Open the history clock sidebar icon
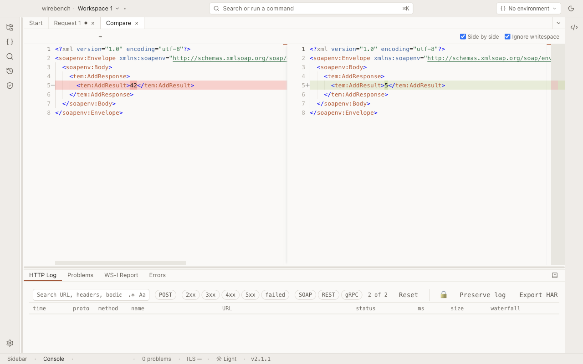 10,71
